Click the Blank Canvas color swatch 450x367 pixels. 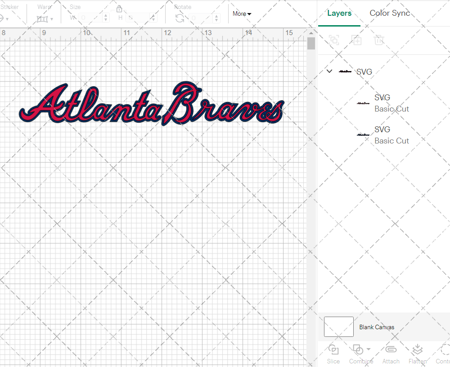point(338,327)
